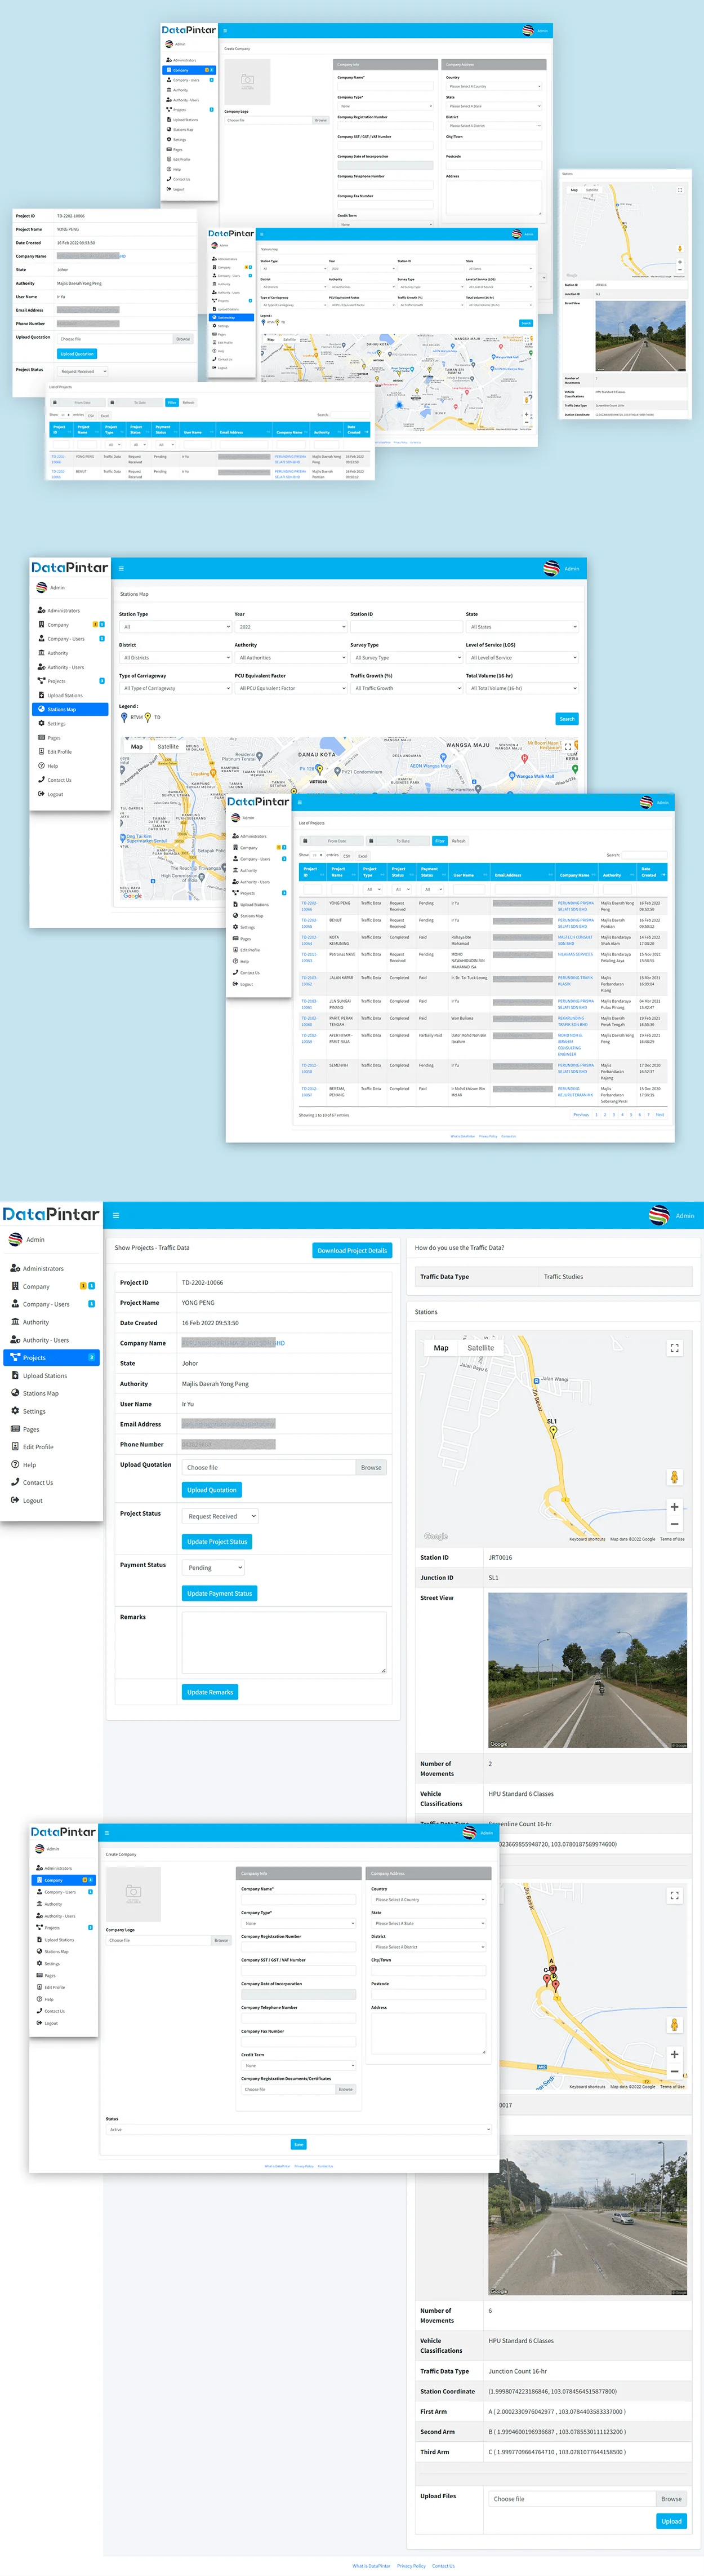Switch large SL1 station map to Satellite view
The width and height of the screenshot is (704, 2576).
tap(480, 1348)
